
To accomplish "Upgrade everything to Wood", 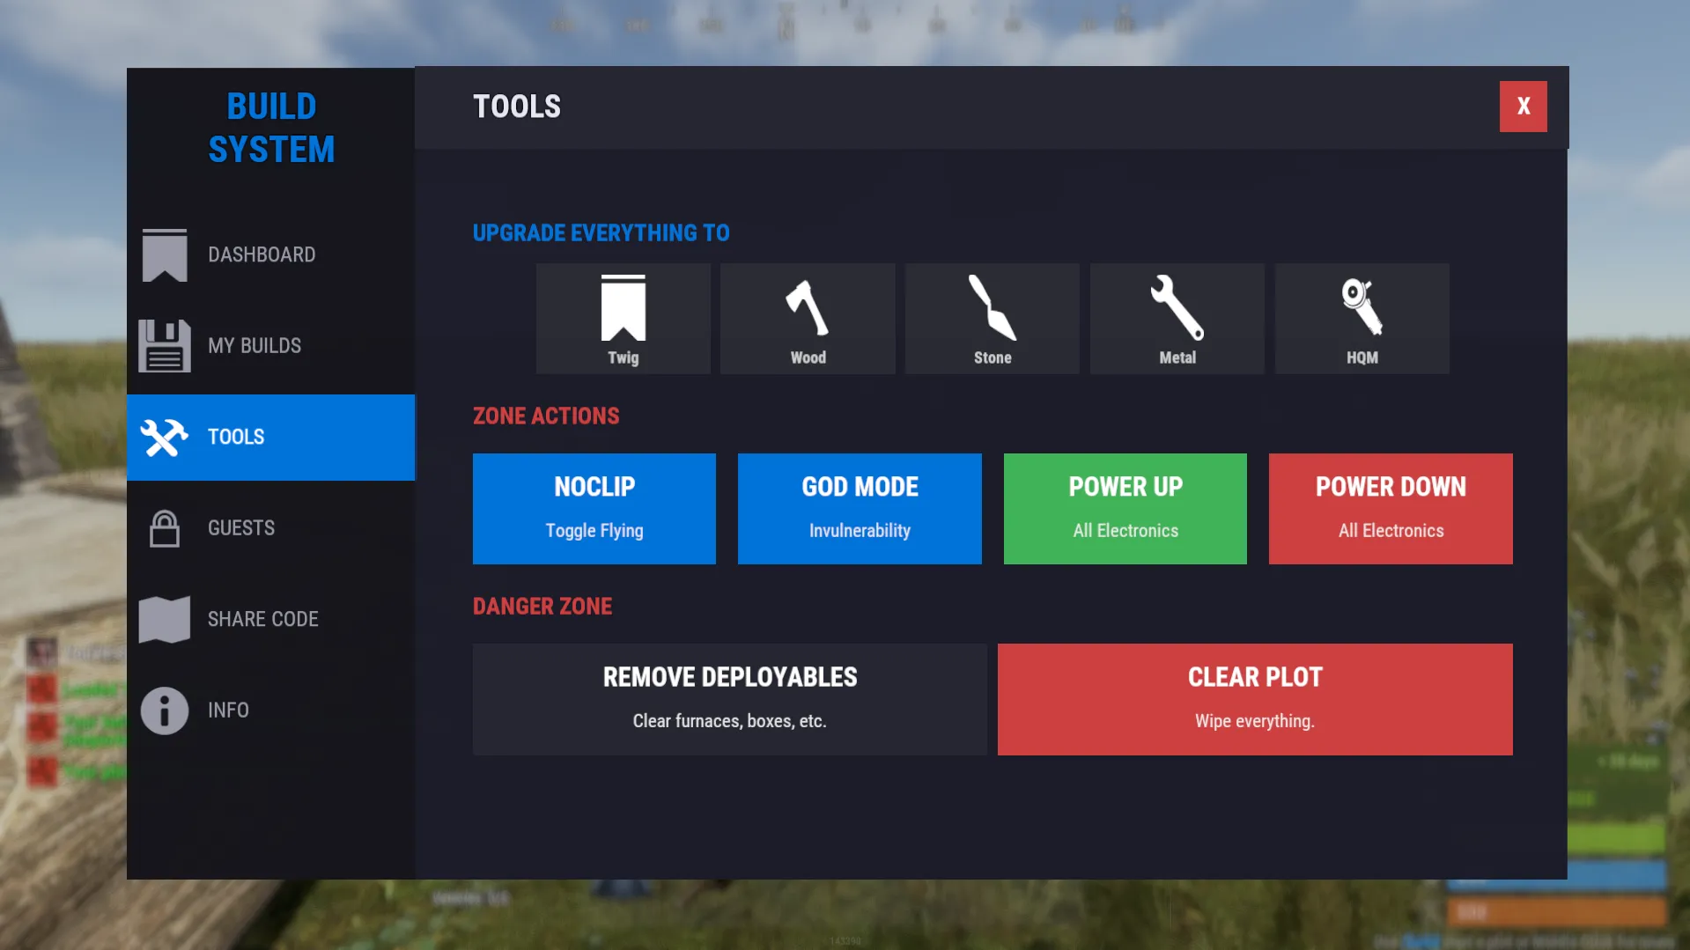I will click(x=808, y=319).
